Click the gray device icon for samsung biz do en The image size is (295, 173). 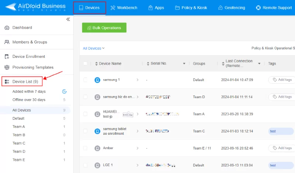pyautogui.click(x=97, y=97)
